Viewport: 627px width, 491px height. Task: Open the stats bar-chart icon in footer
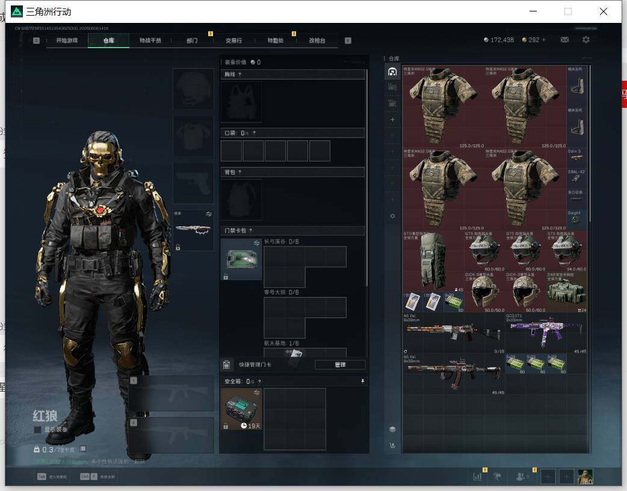pos(477,476)
